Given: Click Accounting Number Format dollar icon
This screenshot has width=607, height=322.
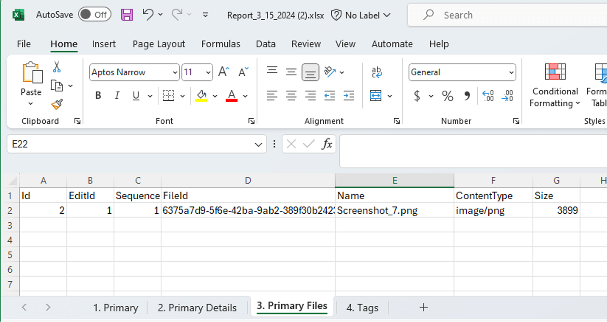Looking at the screenshot, I should point(417,96).
